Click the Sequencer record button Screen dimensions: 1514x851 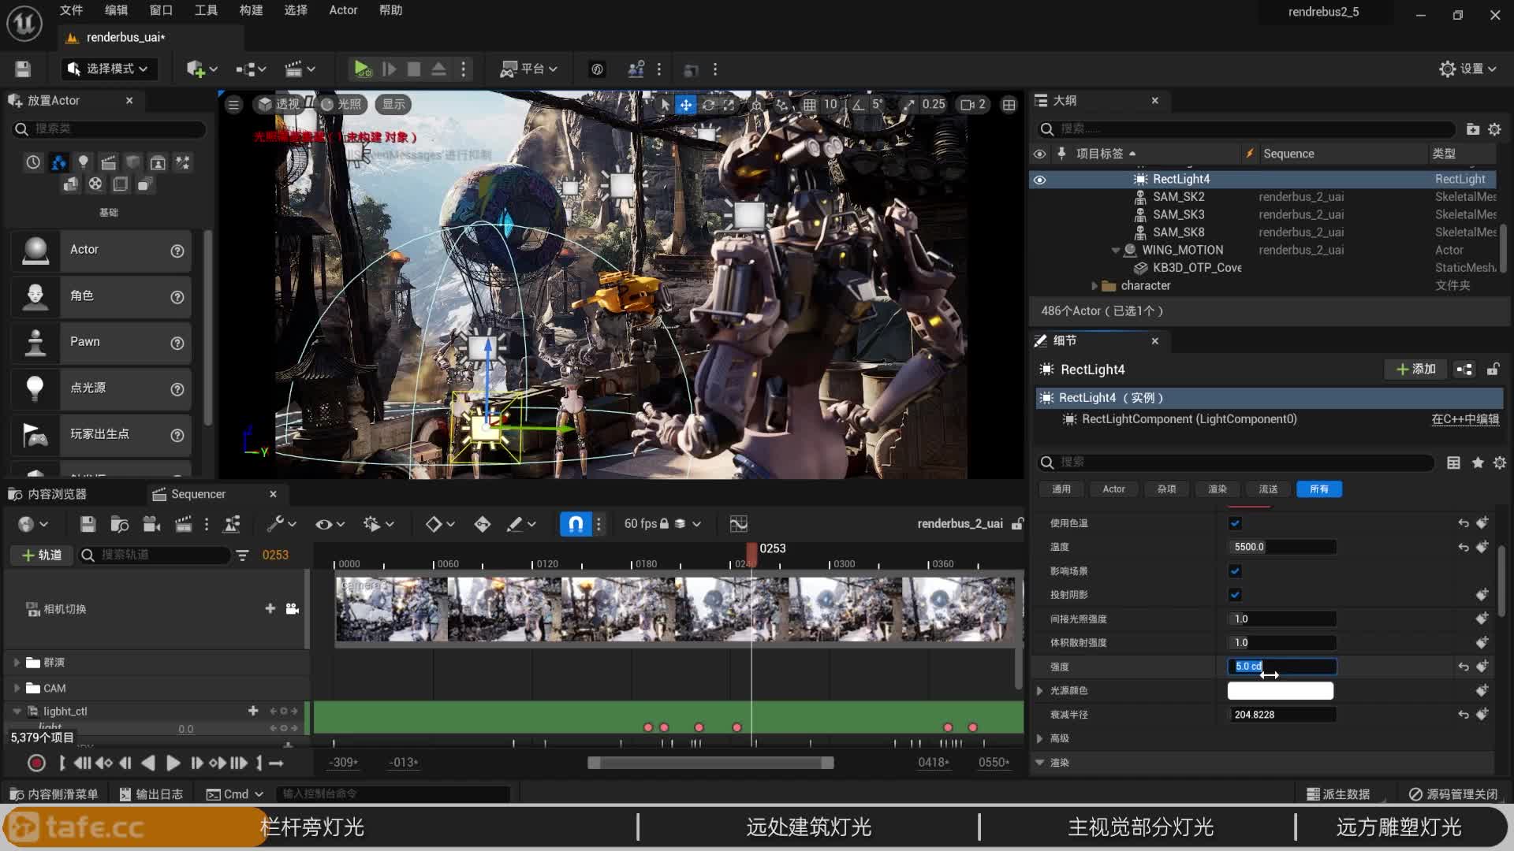pos(36,763)
